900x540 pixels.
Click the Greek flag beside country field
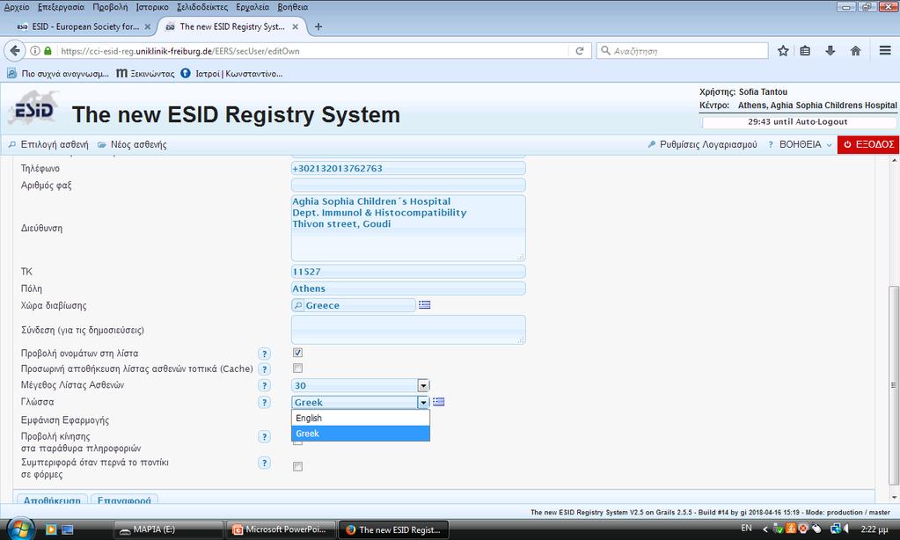(x=424, y=304)
